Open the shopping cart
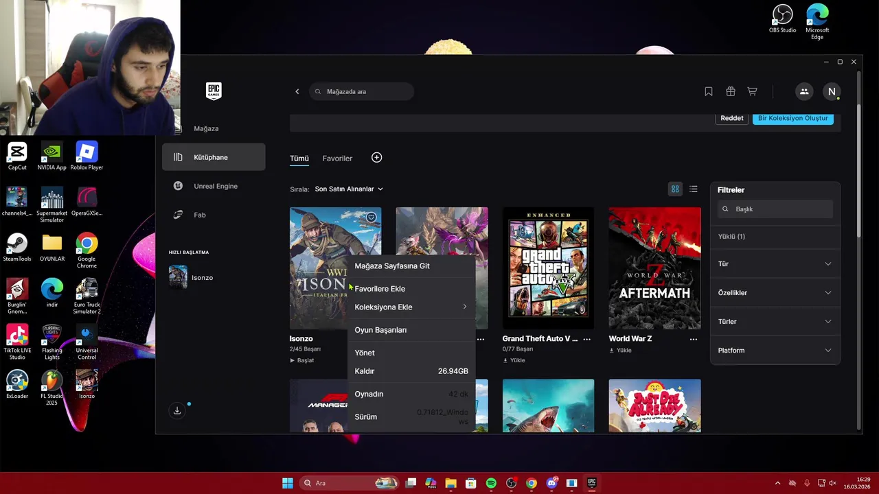The image size is (879, 494). [x=753, y=91]
